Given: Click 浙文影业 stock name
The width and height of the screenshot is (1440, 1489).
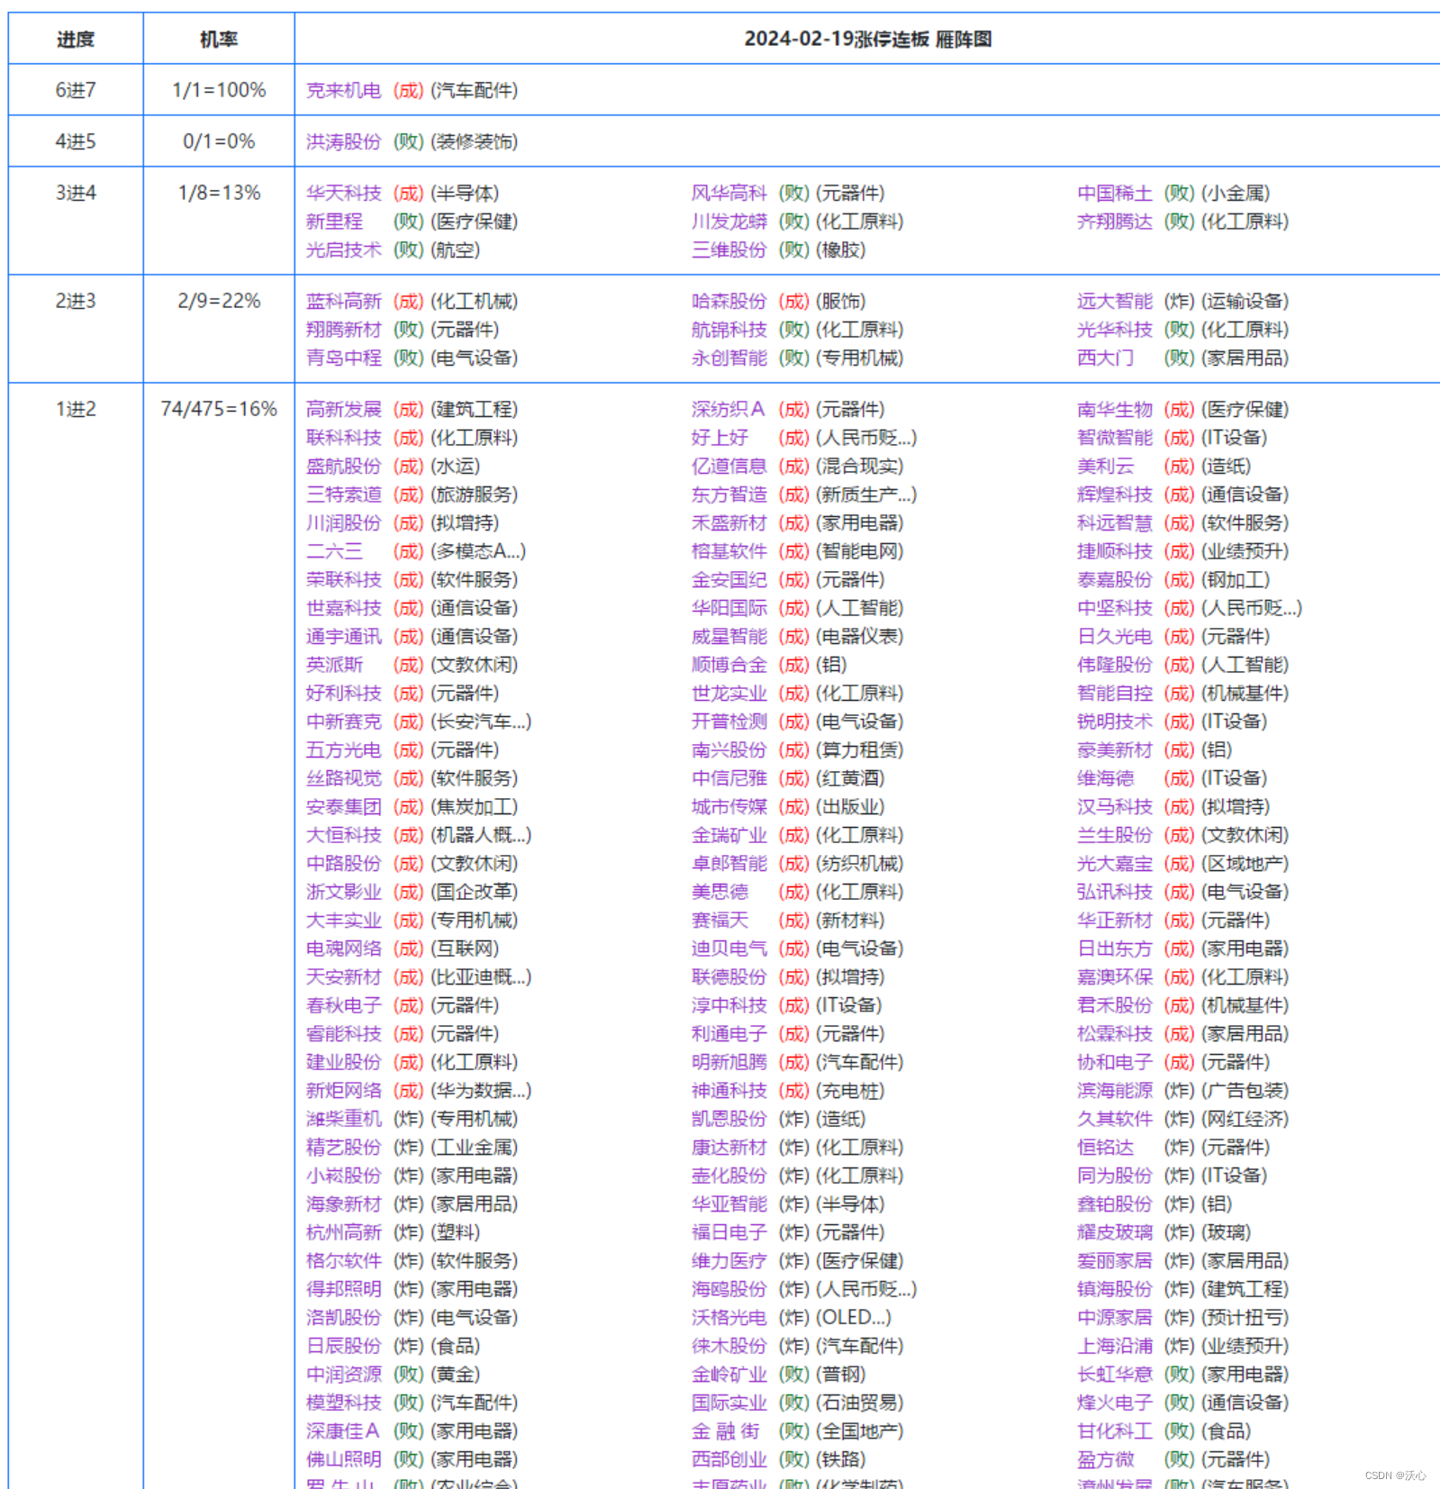Looking at the screenshot, I should coord(343,892).
